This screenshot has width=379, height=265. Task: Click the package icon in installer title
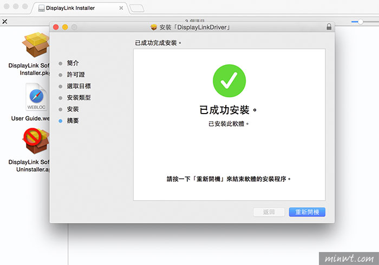[x=154, y=27]
